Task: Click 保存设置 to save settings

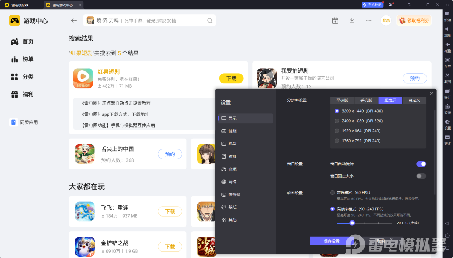Action: (331, 241)
